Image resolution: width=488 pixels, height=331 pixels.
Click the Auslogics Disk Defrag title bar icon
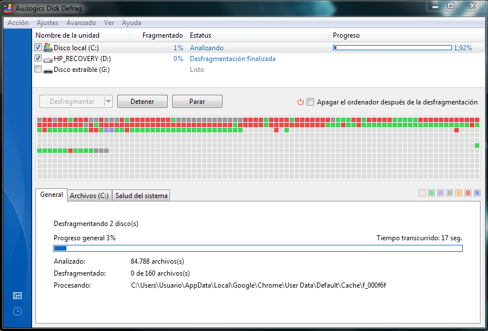coord(7,7)
